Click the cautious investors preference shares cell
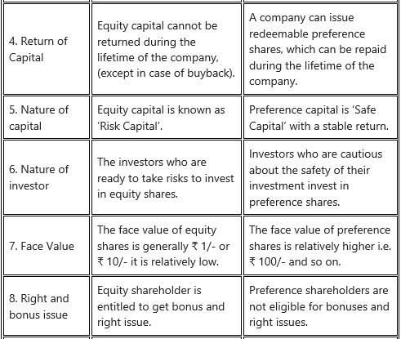The width and height of the screenshot is (401, 339). [320, 177]
